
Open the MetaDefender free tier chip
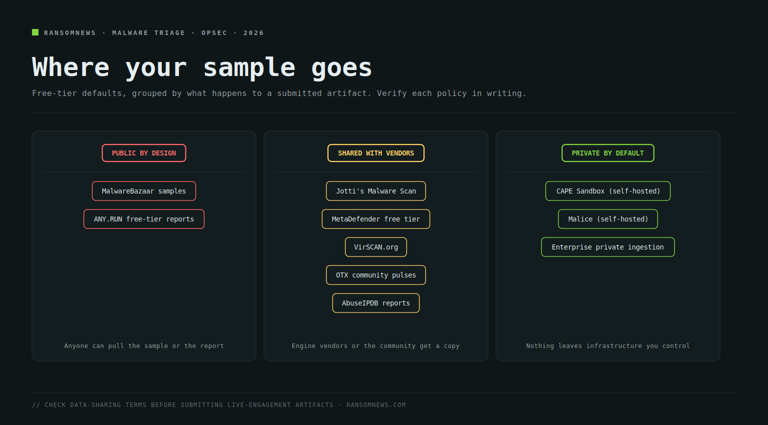tap(376, 219)
